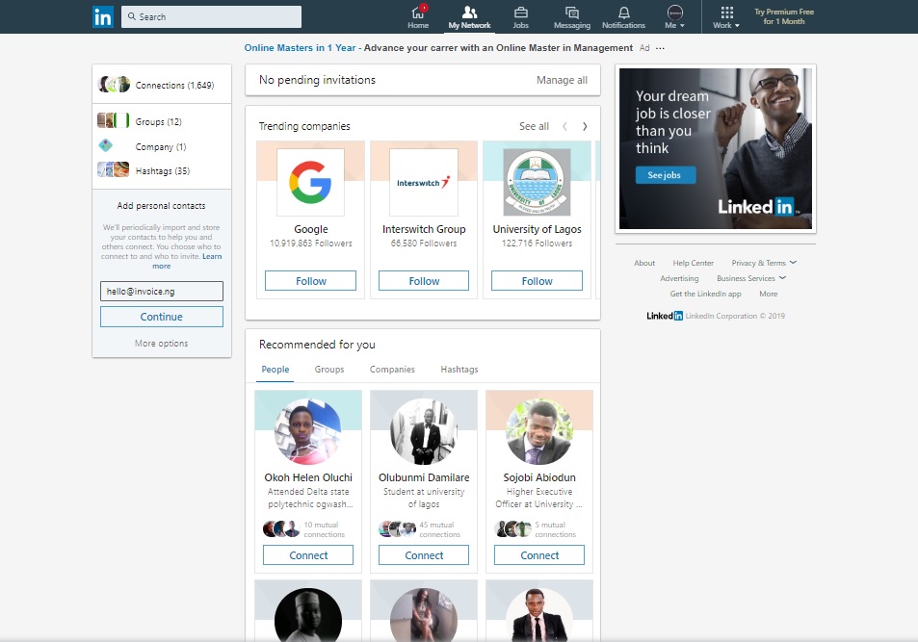The image size is (918, 642).
Task: Open the Notifications bell icon
Action: pos(623,13)
